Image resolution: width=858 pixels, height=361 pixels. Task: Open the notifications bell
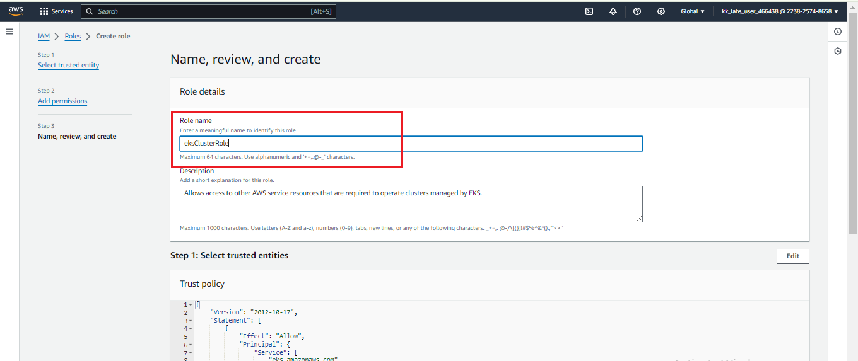point(613,11)
